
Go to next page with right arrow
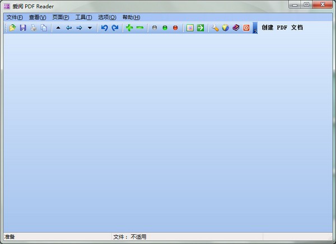point(80,28)
